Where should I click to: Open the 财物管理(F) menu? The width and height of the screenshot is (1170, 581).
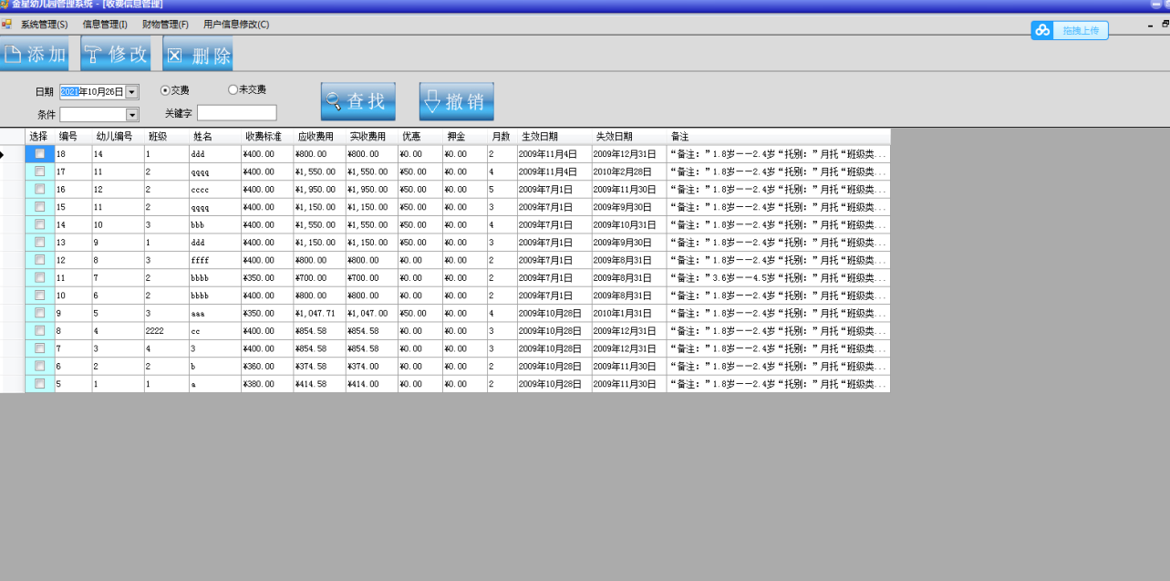point(165,25)
